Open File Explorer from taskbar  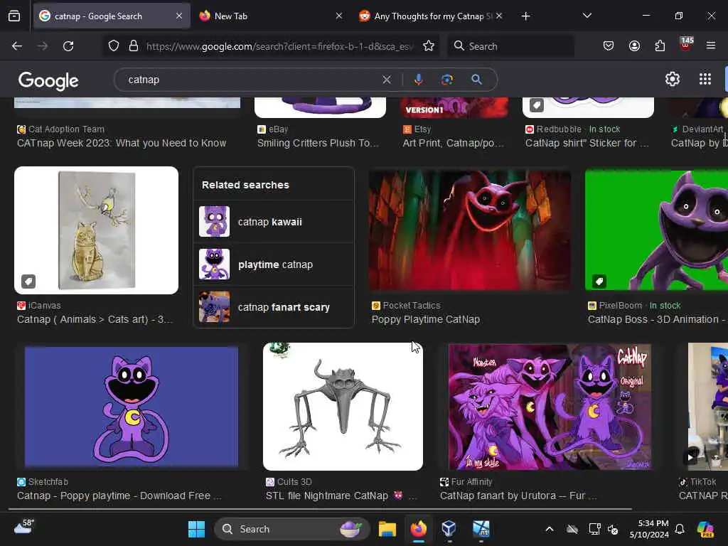pyautogui.click(x=387, y=529)
